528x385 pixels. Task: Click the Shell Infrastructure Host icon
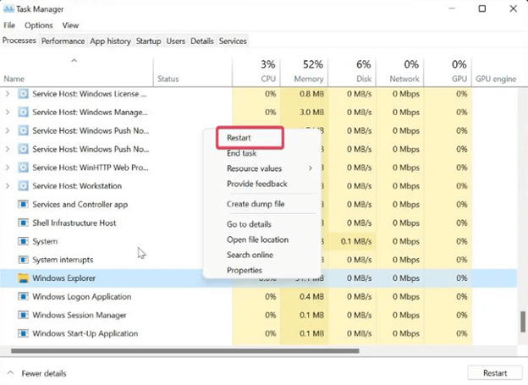point(23,223)
